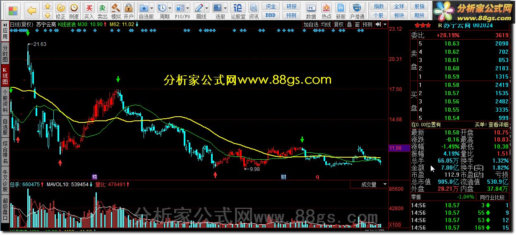
Task: Add stock with 加自选 button
Action: click(311, 24)
